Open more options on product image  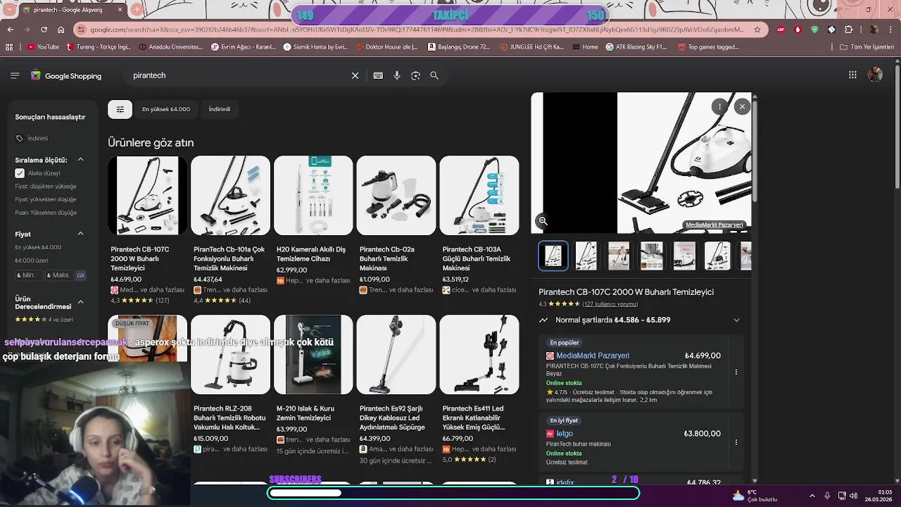point(719,106)
